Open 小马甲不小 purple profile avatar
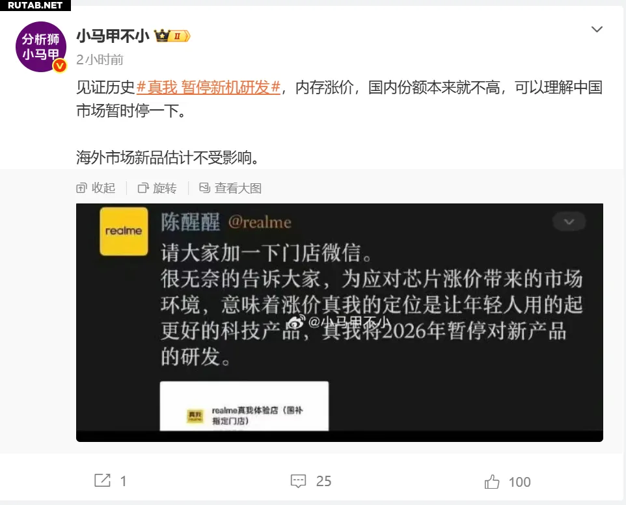The height and width of the screenshot is (505, 626). 41,47
